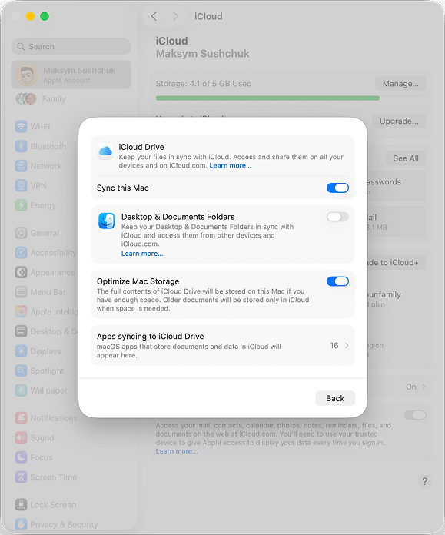Click the Network globe icon in sidebar
The image size is (445, 535).
pos(22,166)
